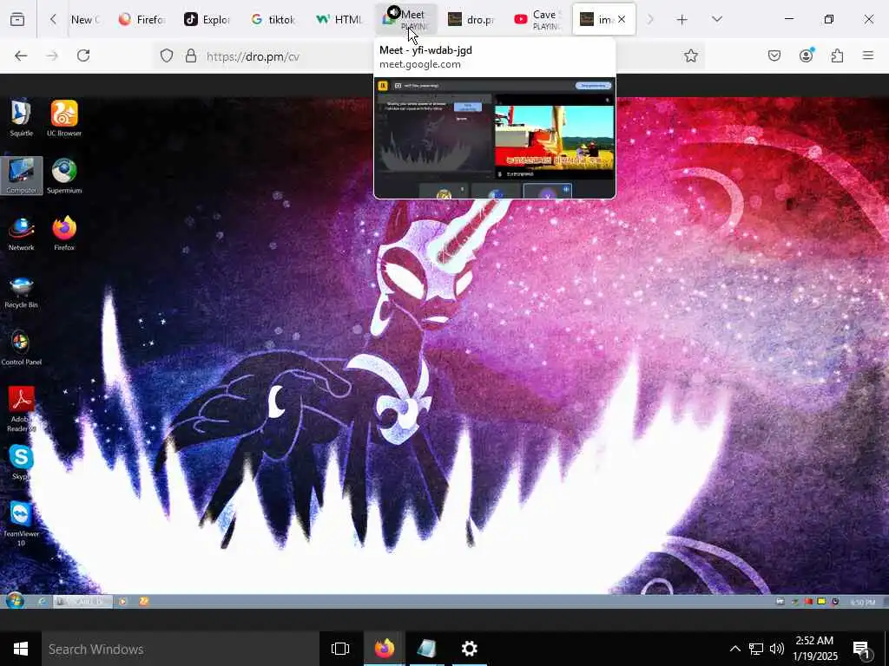The height and width of the screenshot is (666, 889).
Task: Bookmark this page with the star
Action: point(690,55)
